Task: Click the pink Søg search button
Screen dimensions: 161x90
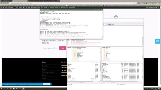Action: click(63, 48)
